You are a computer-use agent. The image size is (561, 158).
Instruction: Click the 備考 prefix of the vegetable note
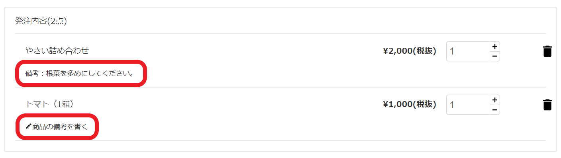coord(32,74)
